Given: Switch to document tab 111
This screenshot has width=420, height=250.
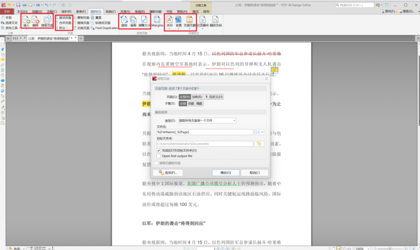Looking at the screenshot, I should pos(15,38).
